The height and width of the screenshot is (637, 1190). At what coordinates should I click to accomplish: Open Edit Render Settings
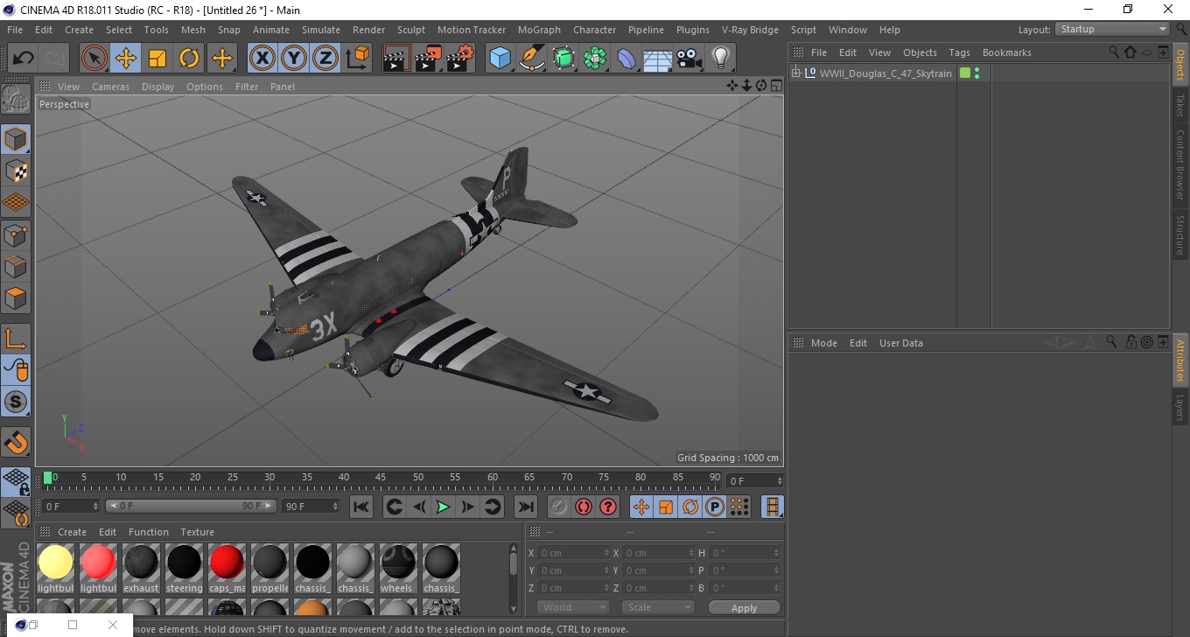(460, 59)
